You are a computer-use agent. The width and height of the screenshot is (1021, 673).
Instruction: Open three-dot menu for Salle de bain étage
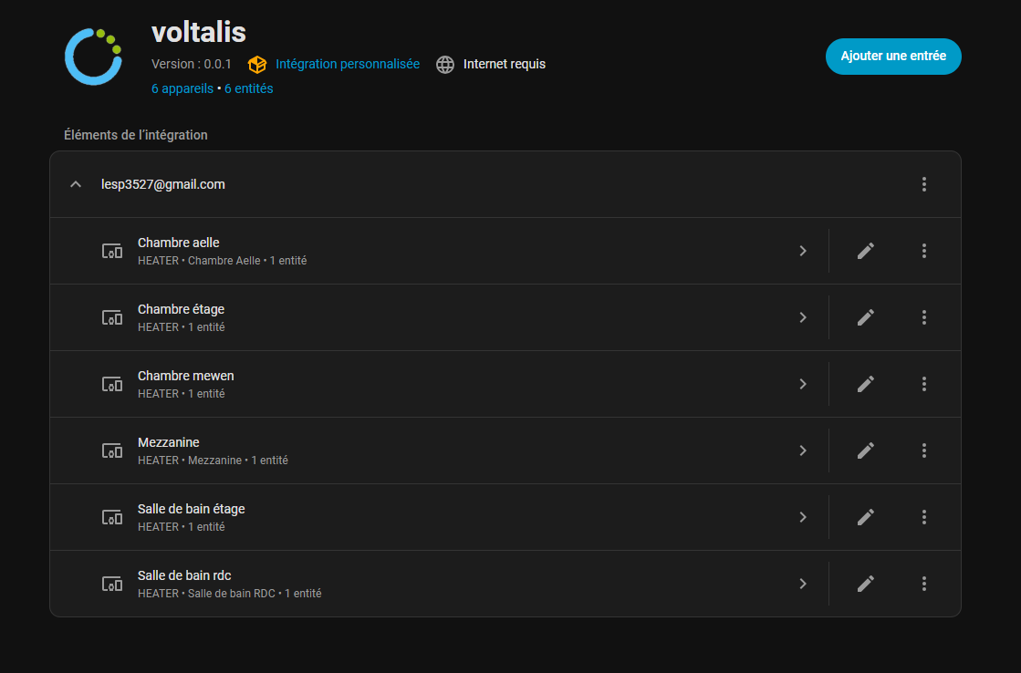923,517
